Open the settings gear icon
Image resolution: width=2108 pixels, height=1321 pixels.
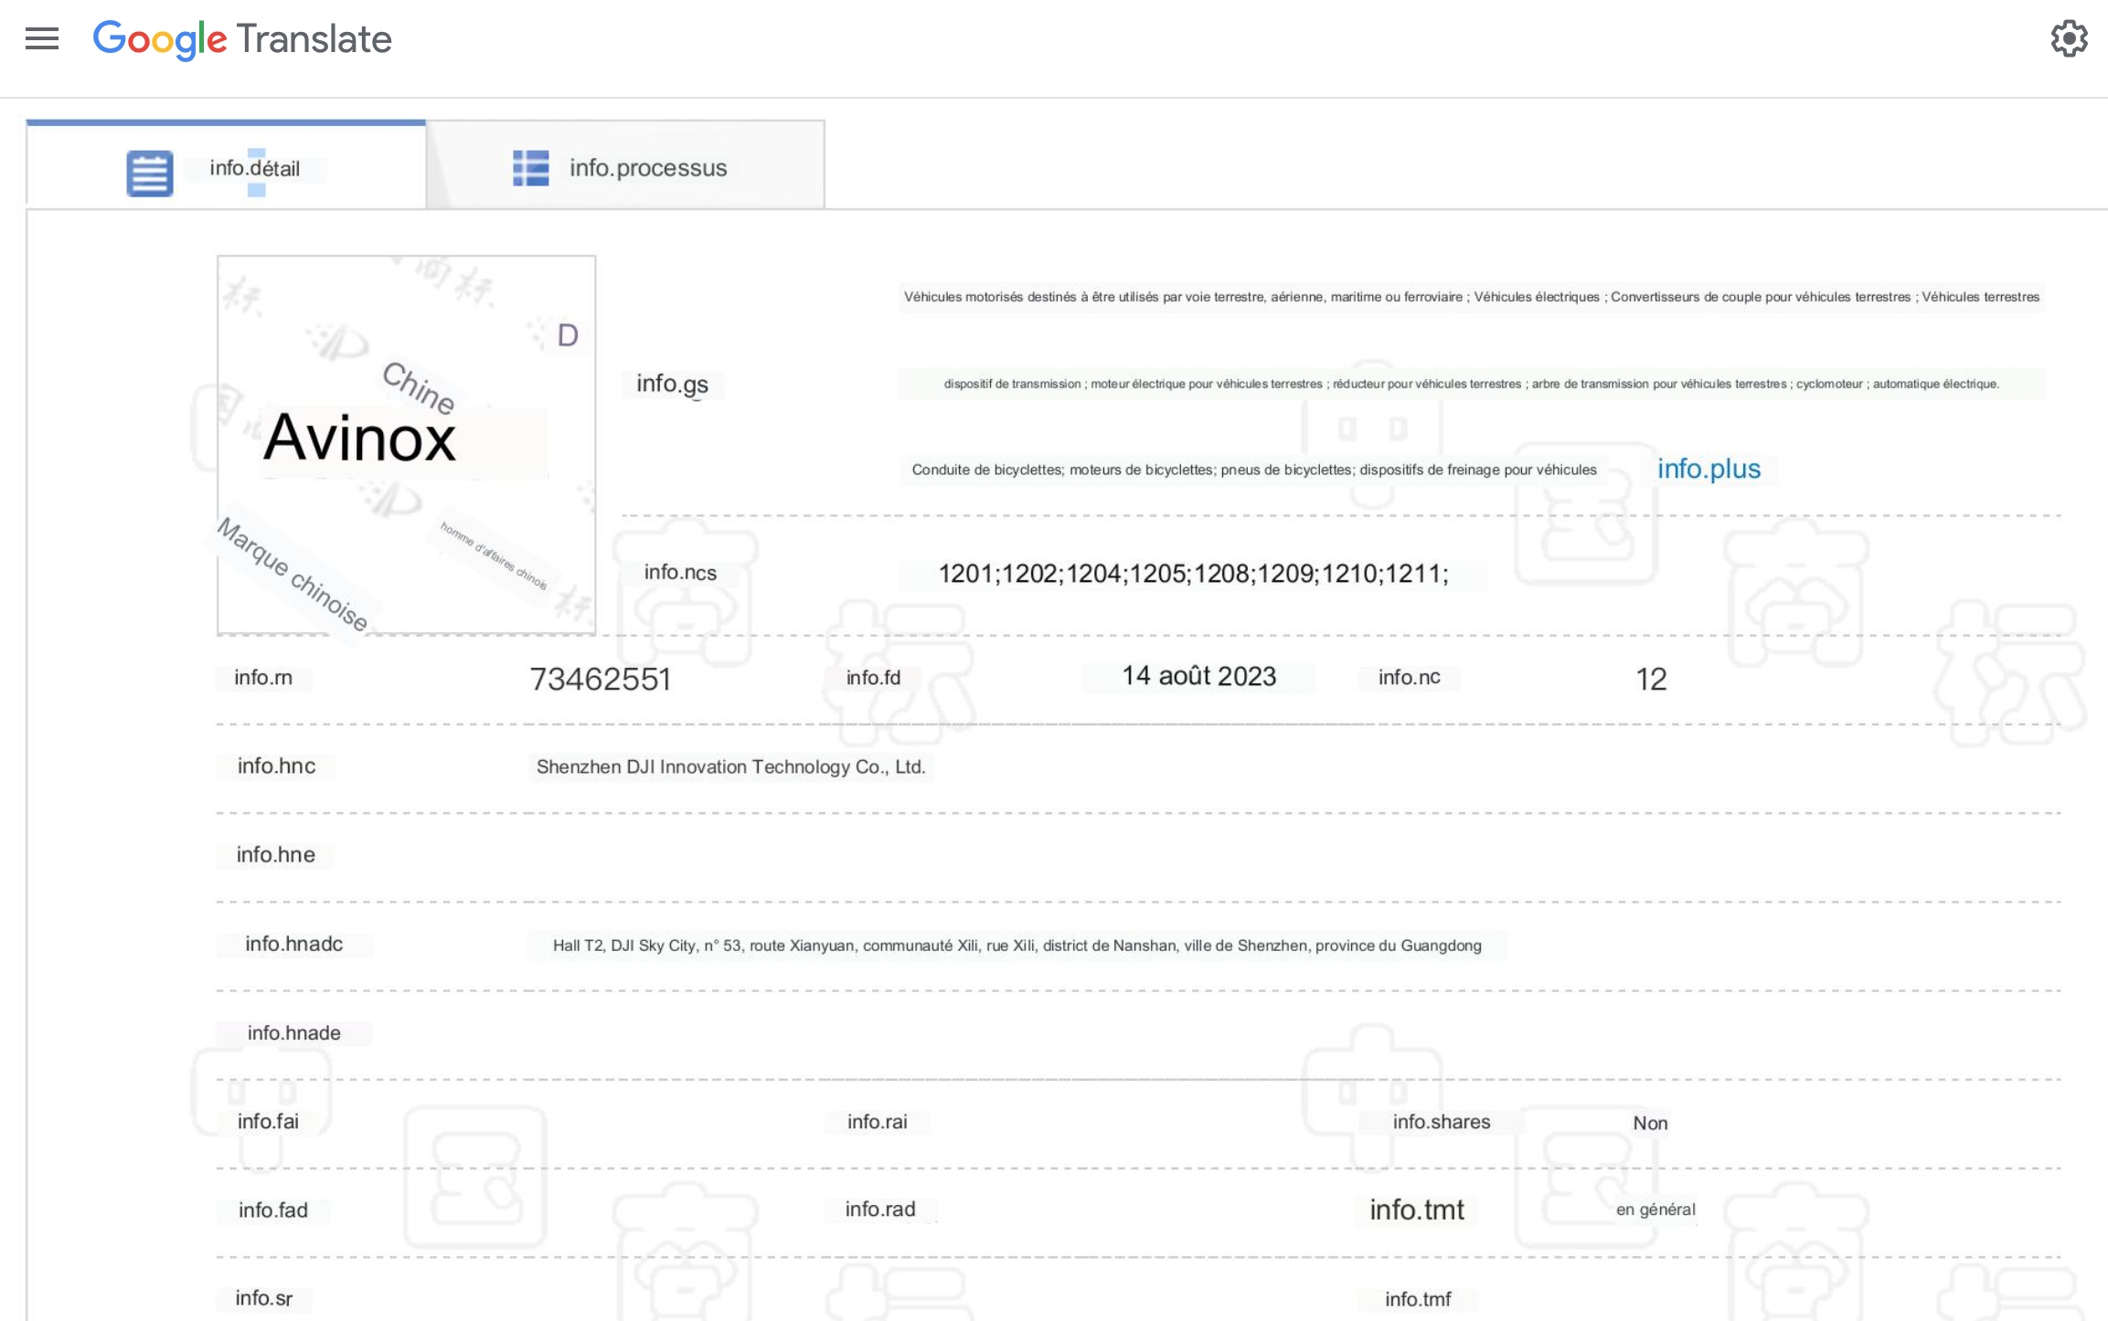pyautogui.click(x=2069, y=39)
